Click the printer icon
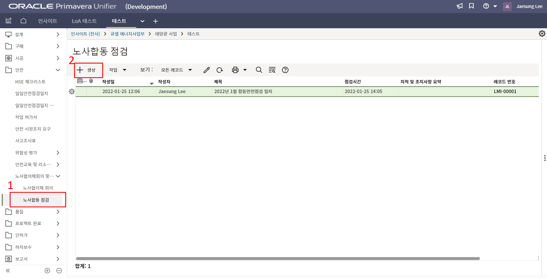The width and height of the screenshot is (547, 279). [x=235, y=70]
